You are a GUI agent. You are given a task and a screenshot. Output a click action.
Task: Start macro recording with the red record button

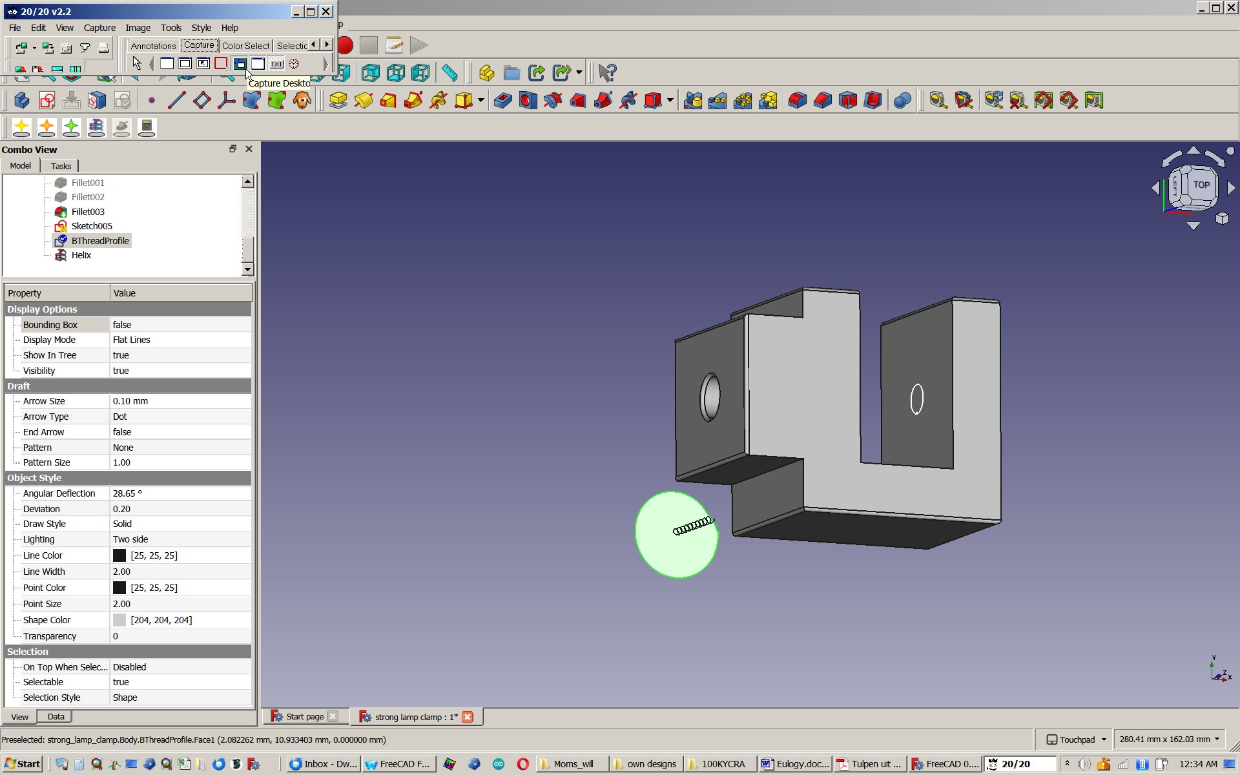[x=344, y=45]
